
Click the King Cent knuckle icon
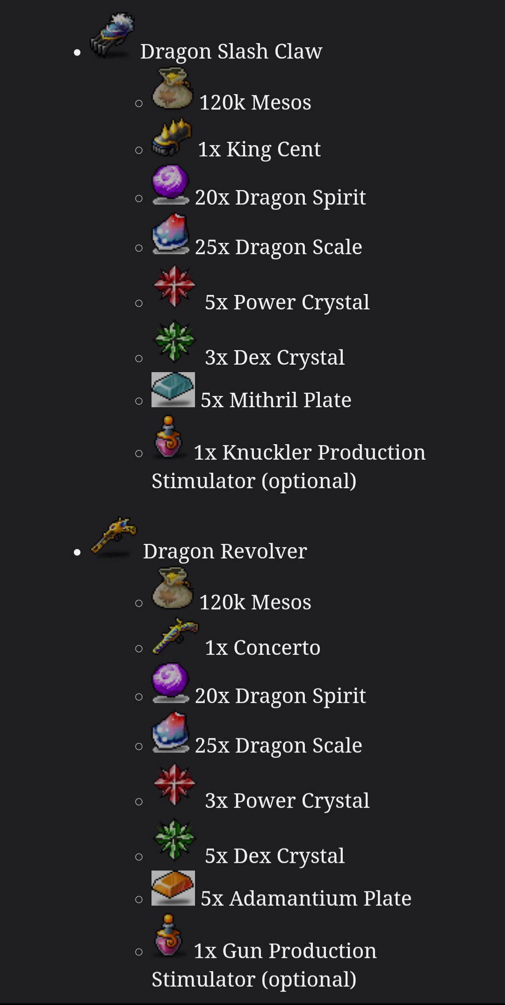click(x=172, y=138)
